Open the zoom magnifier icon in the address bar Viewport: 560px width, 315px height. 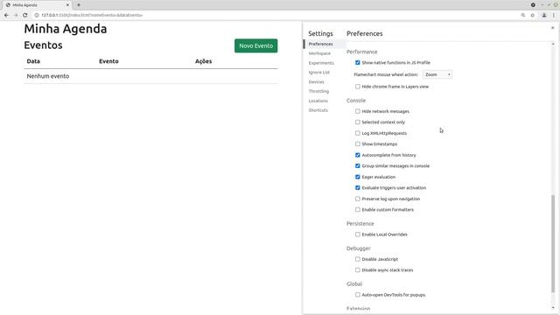click(x=523, y=15)
